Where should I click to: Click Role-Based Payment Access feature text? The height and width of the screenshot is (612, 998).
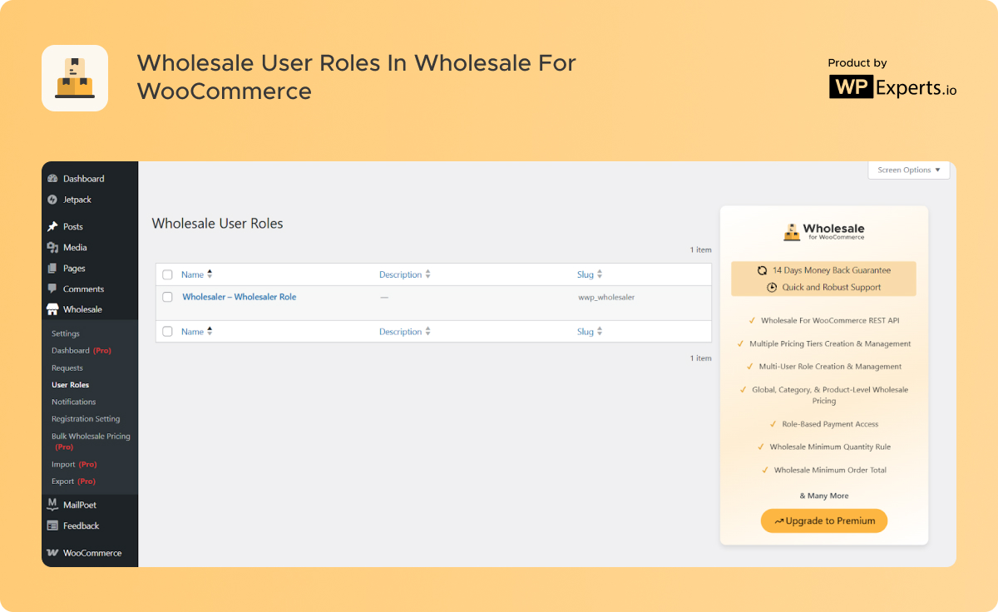[830, 424]
